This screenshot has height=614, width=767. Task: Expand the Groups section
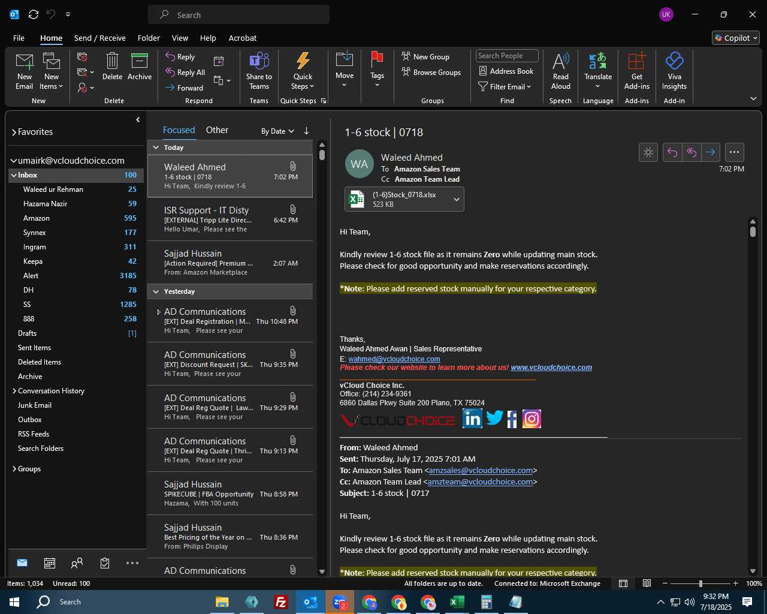click(x=14, y=469)
